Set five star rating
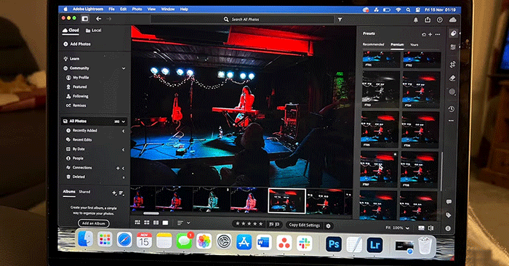 (260, 224)
